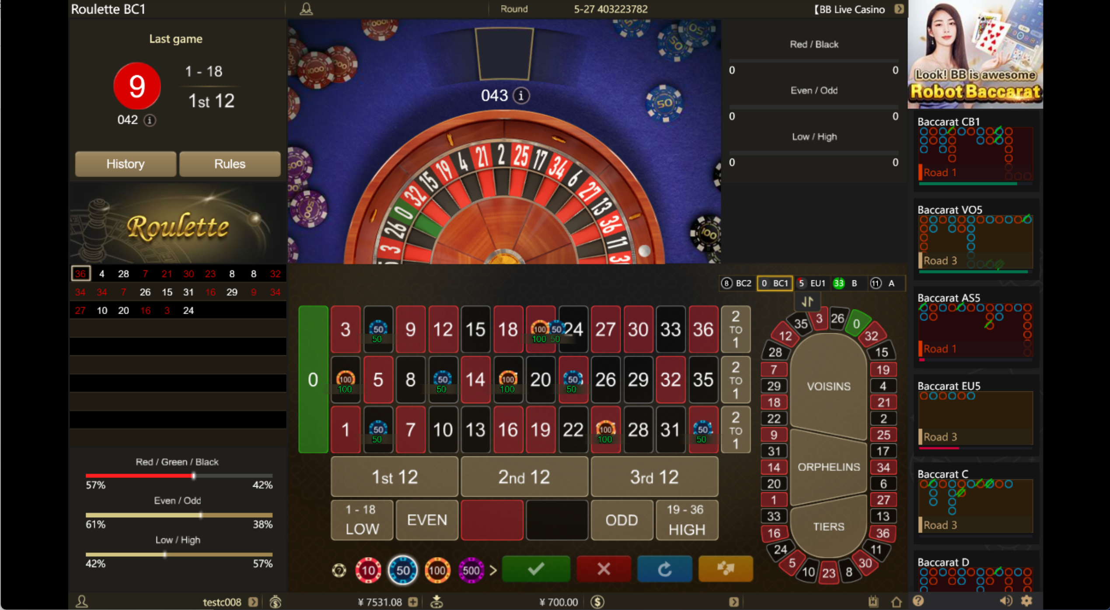This screenshot has height=610, width=1110.
Task: Select the 50 blue chip
Action: [x=403, y=570]
